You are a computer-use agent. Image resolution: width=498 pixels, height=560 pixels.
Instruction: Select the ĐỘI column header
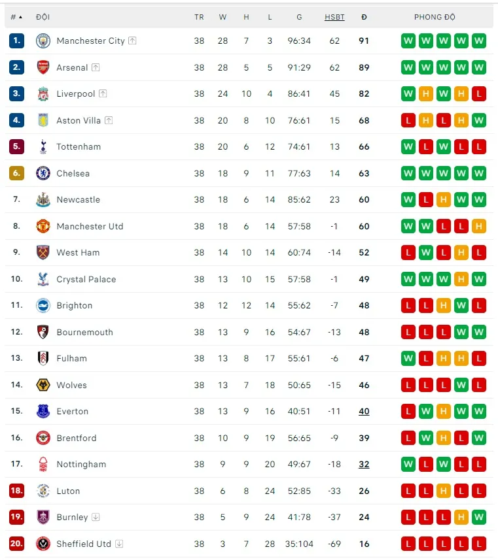(43, 17)
